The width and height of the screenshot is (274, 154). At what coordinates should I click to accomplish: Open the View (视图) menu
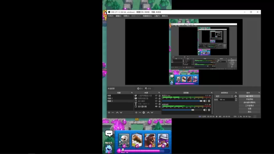[126, 16]
